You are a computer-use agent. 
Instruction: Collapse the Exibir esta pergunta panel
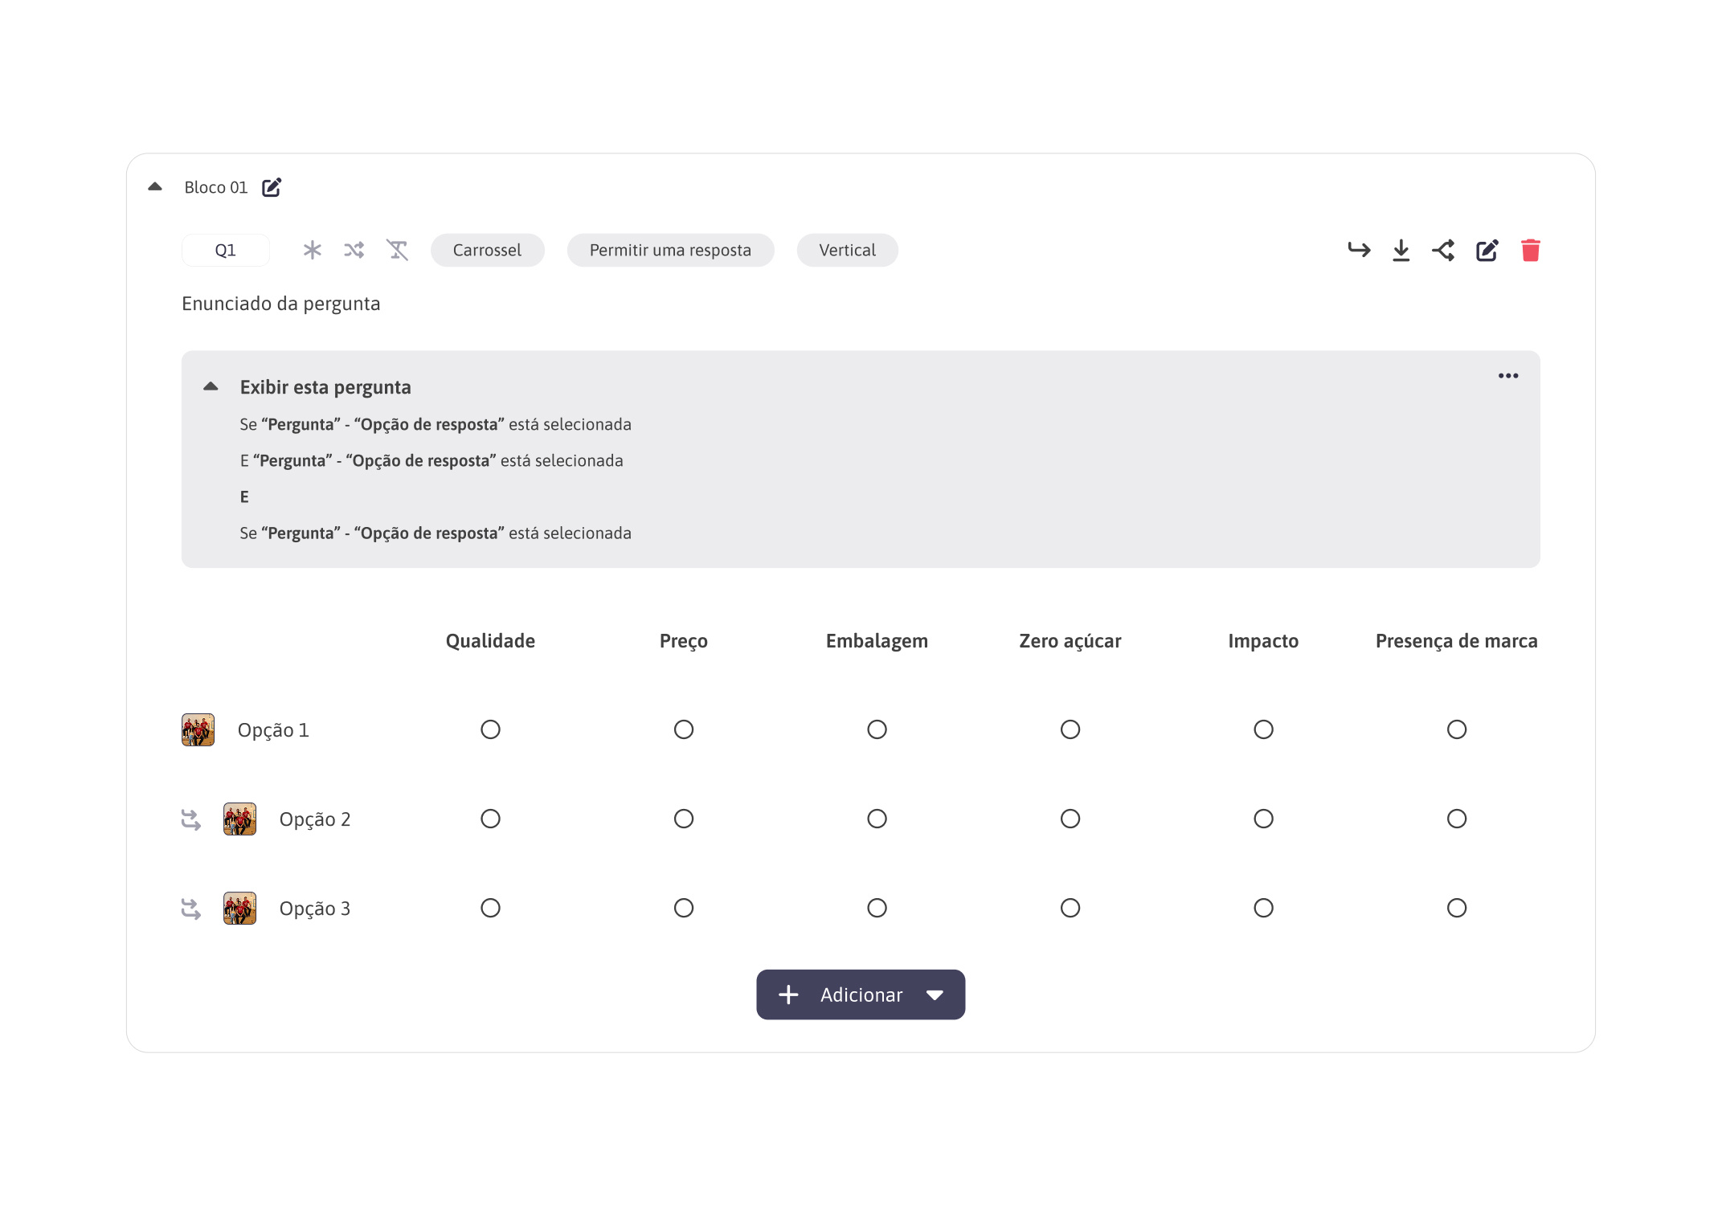click(212, 386)
